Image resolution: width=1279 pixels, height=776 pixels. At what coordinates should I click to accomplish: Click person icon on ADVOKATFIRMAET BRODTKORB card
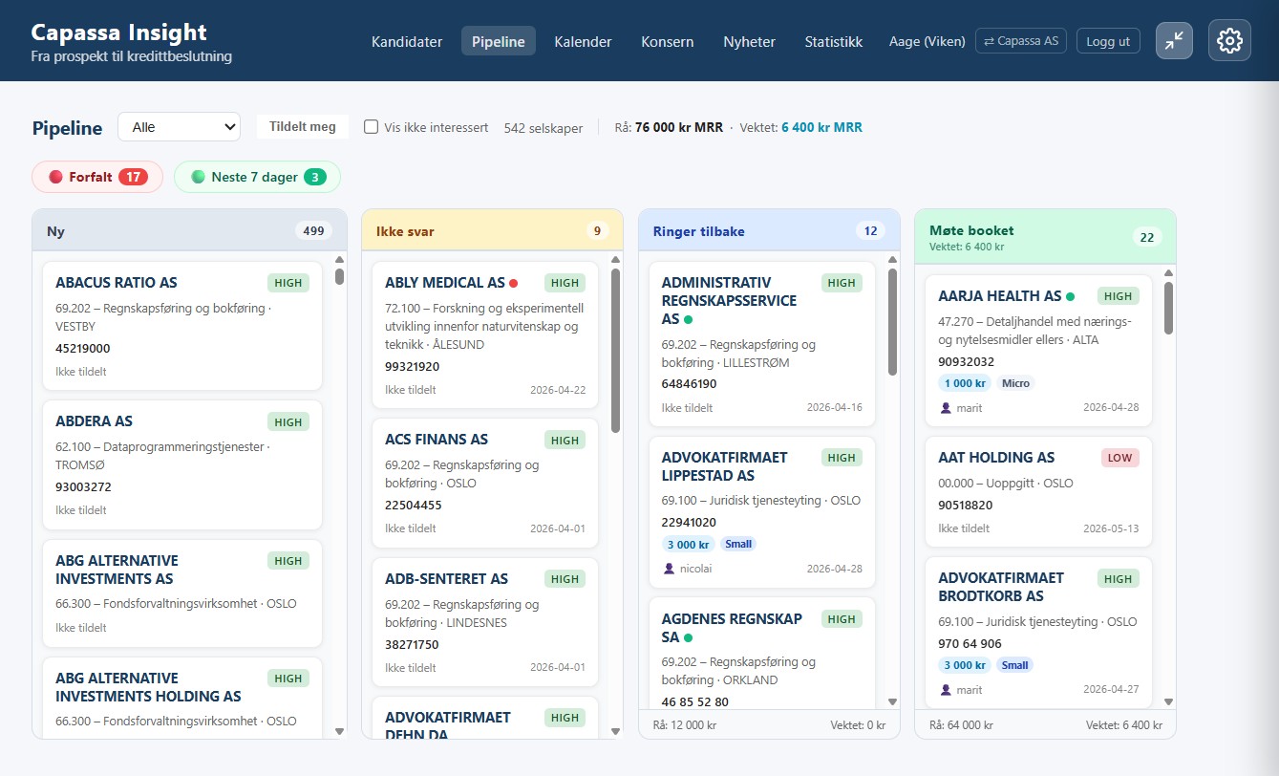pyautogui.click(x=945, y=689)
